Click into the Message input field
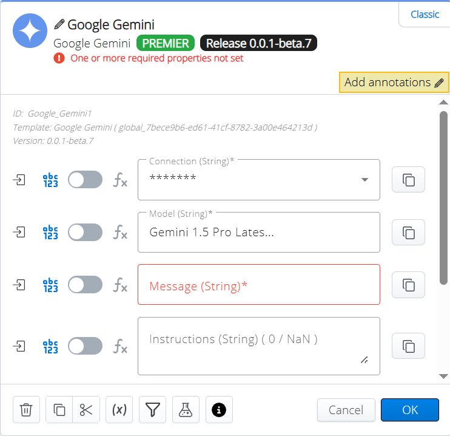Screen dimensions: 450x436 click(258, 285)
